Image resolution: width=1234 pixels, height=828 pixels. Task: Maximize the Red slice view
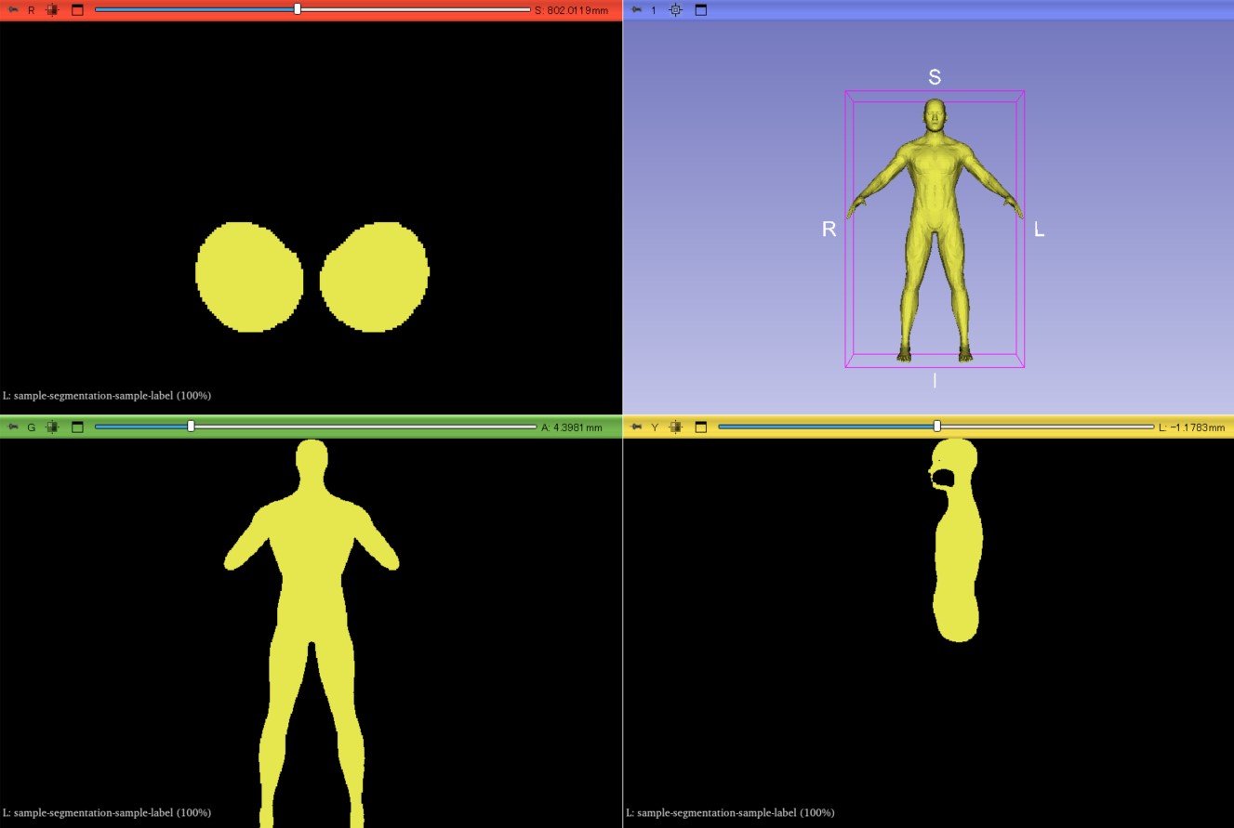pos(77,10)
